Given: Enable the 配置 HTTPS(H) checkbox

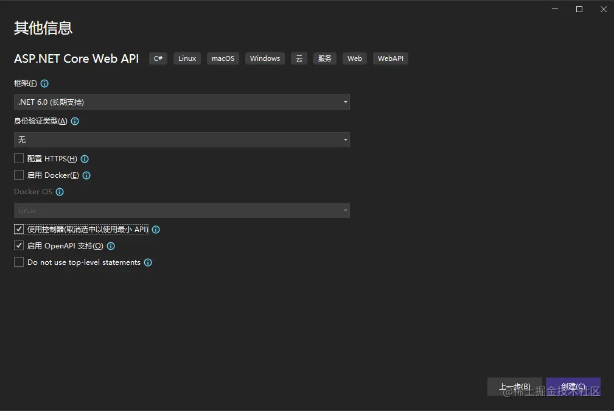Looking at the screenshot, I should pos(19,158).
